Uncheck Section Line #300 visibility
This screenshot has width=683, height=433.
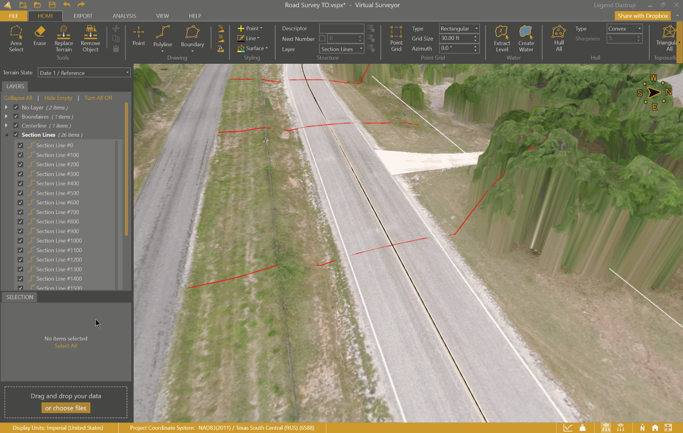pyautogui.click(x=20, y=174)
